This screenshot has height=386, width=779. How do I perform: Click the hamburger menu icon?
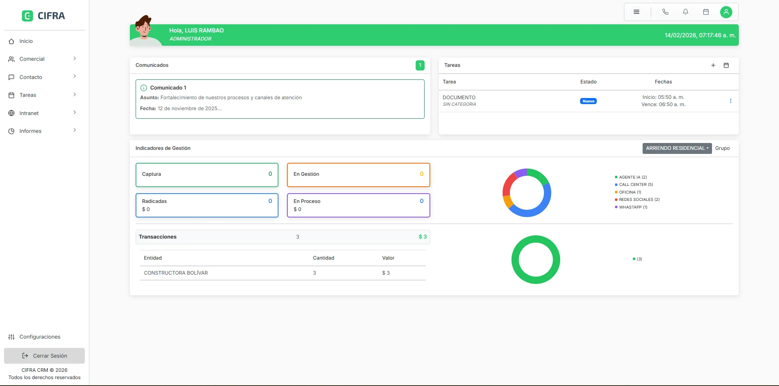636,12
